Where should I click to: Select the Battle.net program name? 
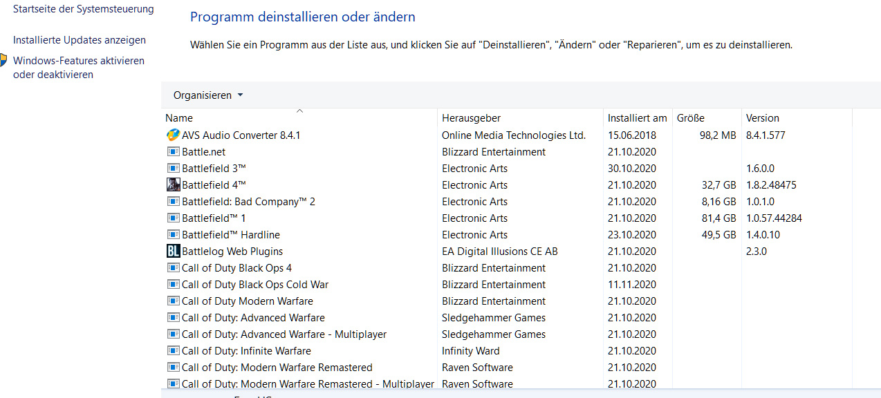click(x=204, y=152)
